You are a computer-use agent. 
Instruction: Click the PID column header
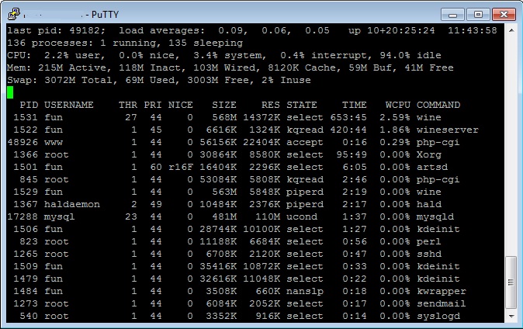[29, 105]
